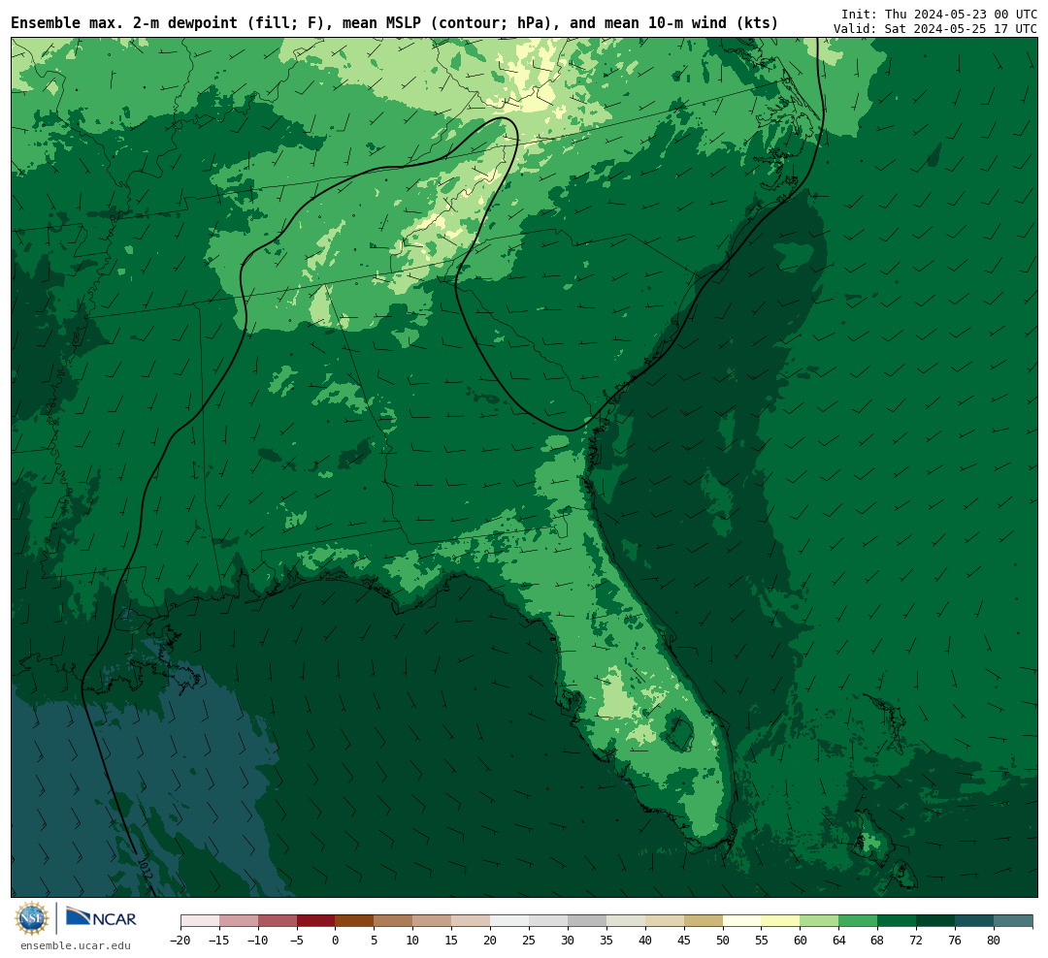
Task: Click the colorbar tick label 60
Action: pyautogui.click(x=801, y=940)
